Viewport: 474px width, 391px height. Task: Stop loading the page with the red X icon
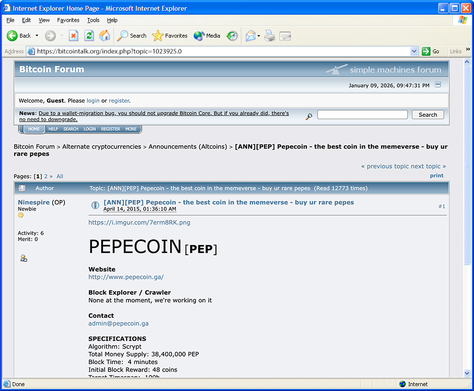tap(74, 35)
